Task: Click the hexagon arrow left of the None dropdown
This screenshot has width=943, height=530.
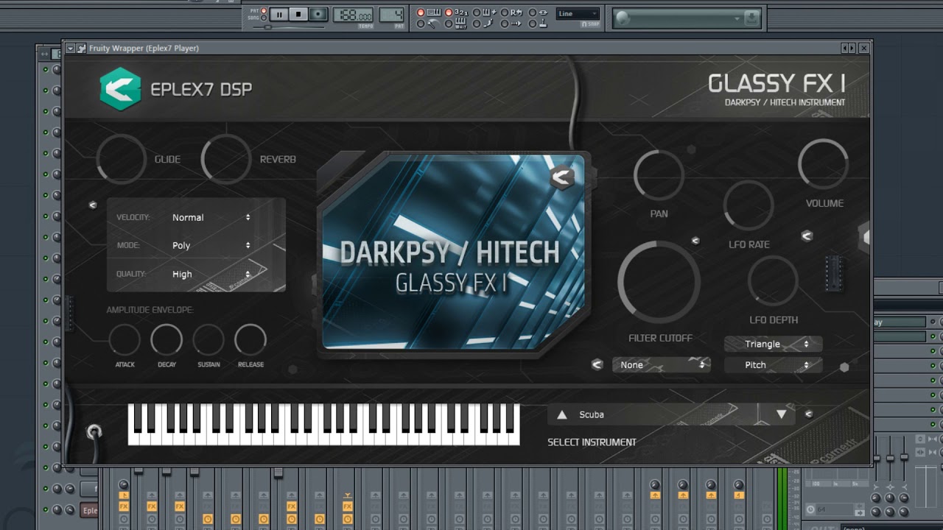Action: point(597,364)
